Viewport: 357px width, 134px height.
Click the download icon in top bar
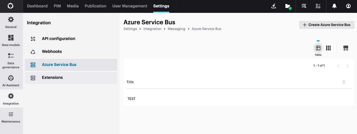pyautogui.click(x=274, y=6)
